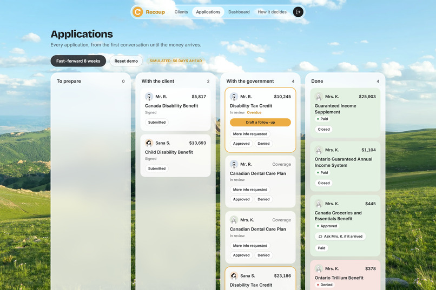Select the Applications tab

208,12
